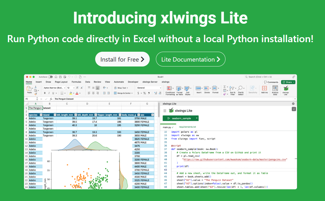325x201 pixels.
Task: Click the Borders grid icon
Action: pyautogui.click(x=62, y=93)
